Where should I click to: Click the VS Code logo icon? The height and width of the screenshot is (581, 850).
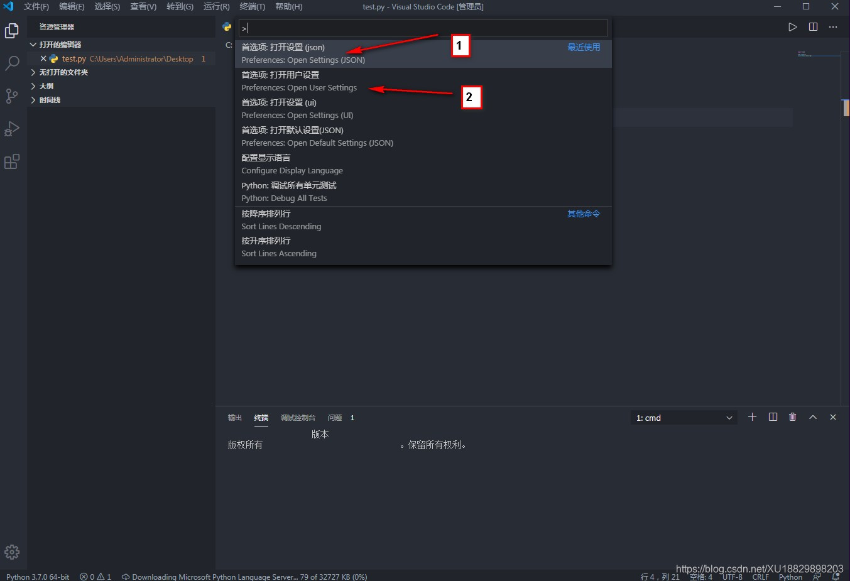(x=8, y=6)
